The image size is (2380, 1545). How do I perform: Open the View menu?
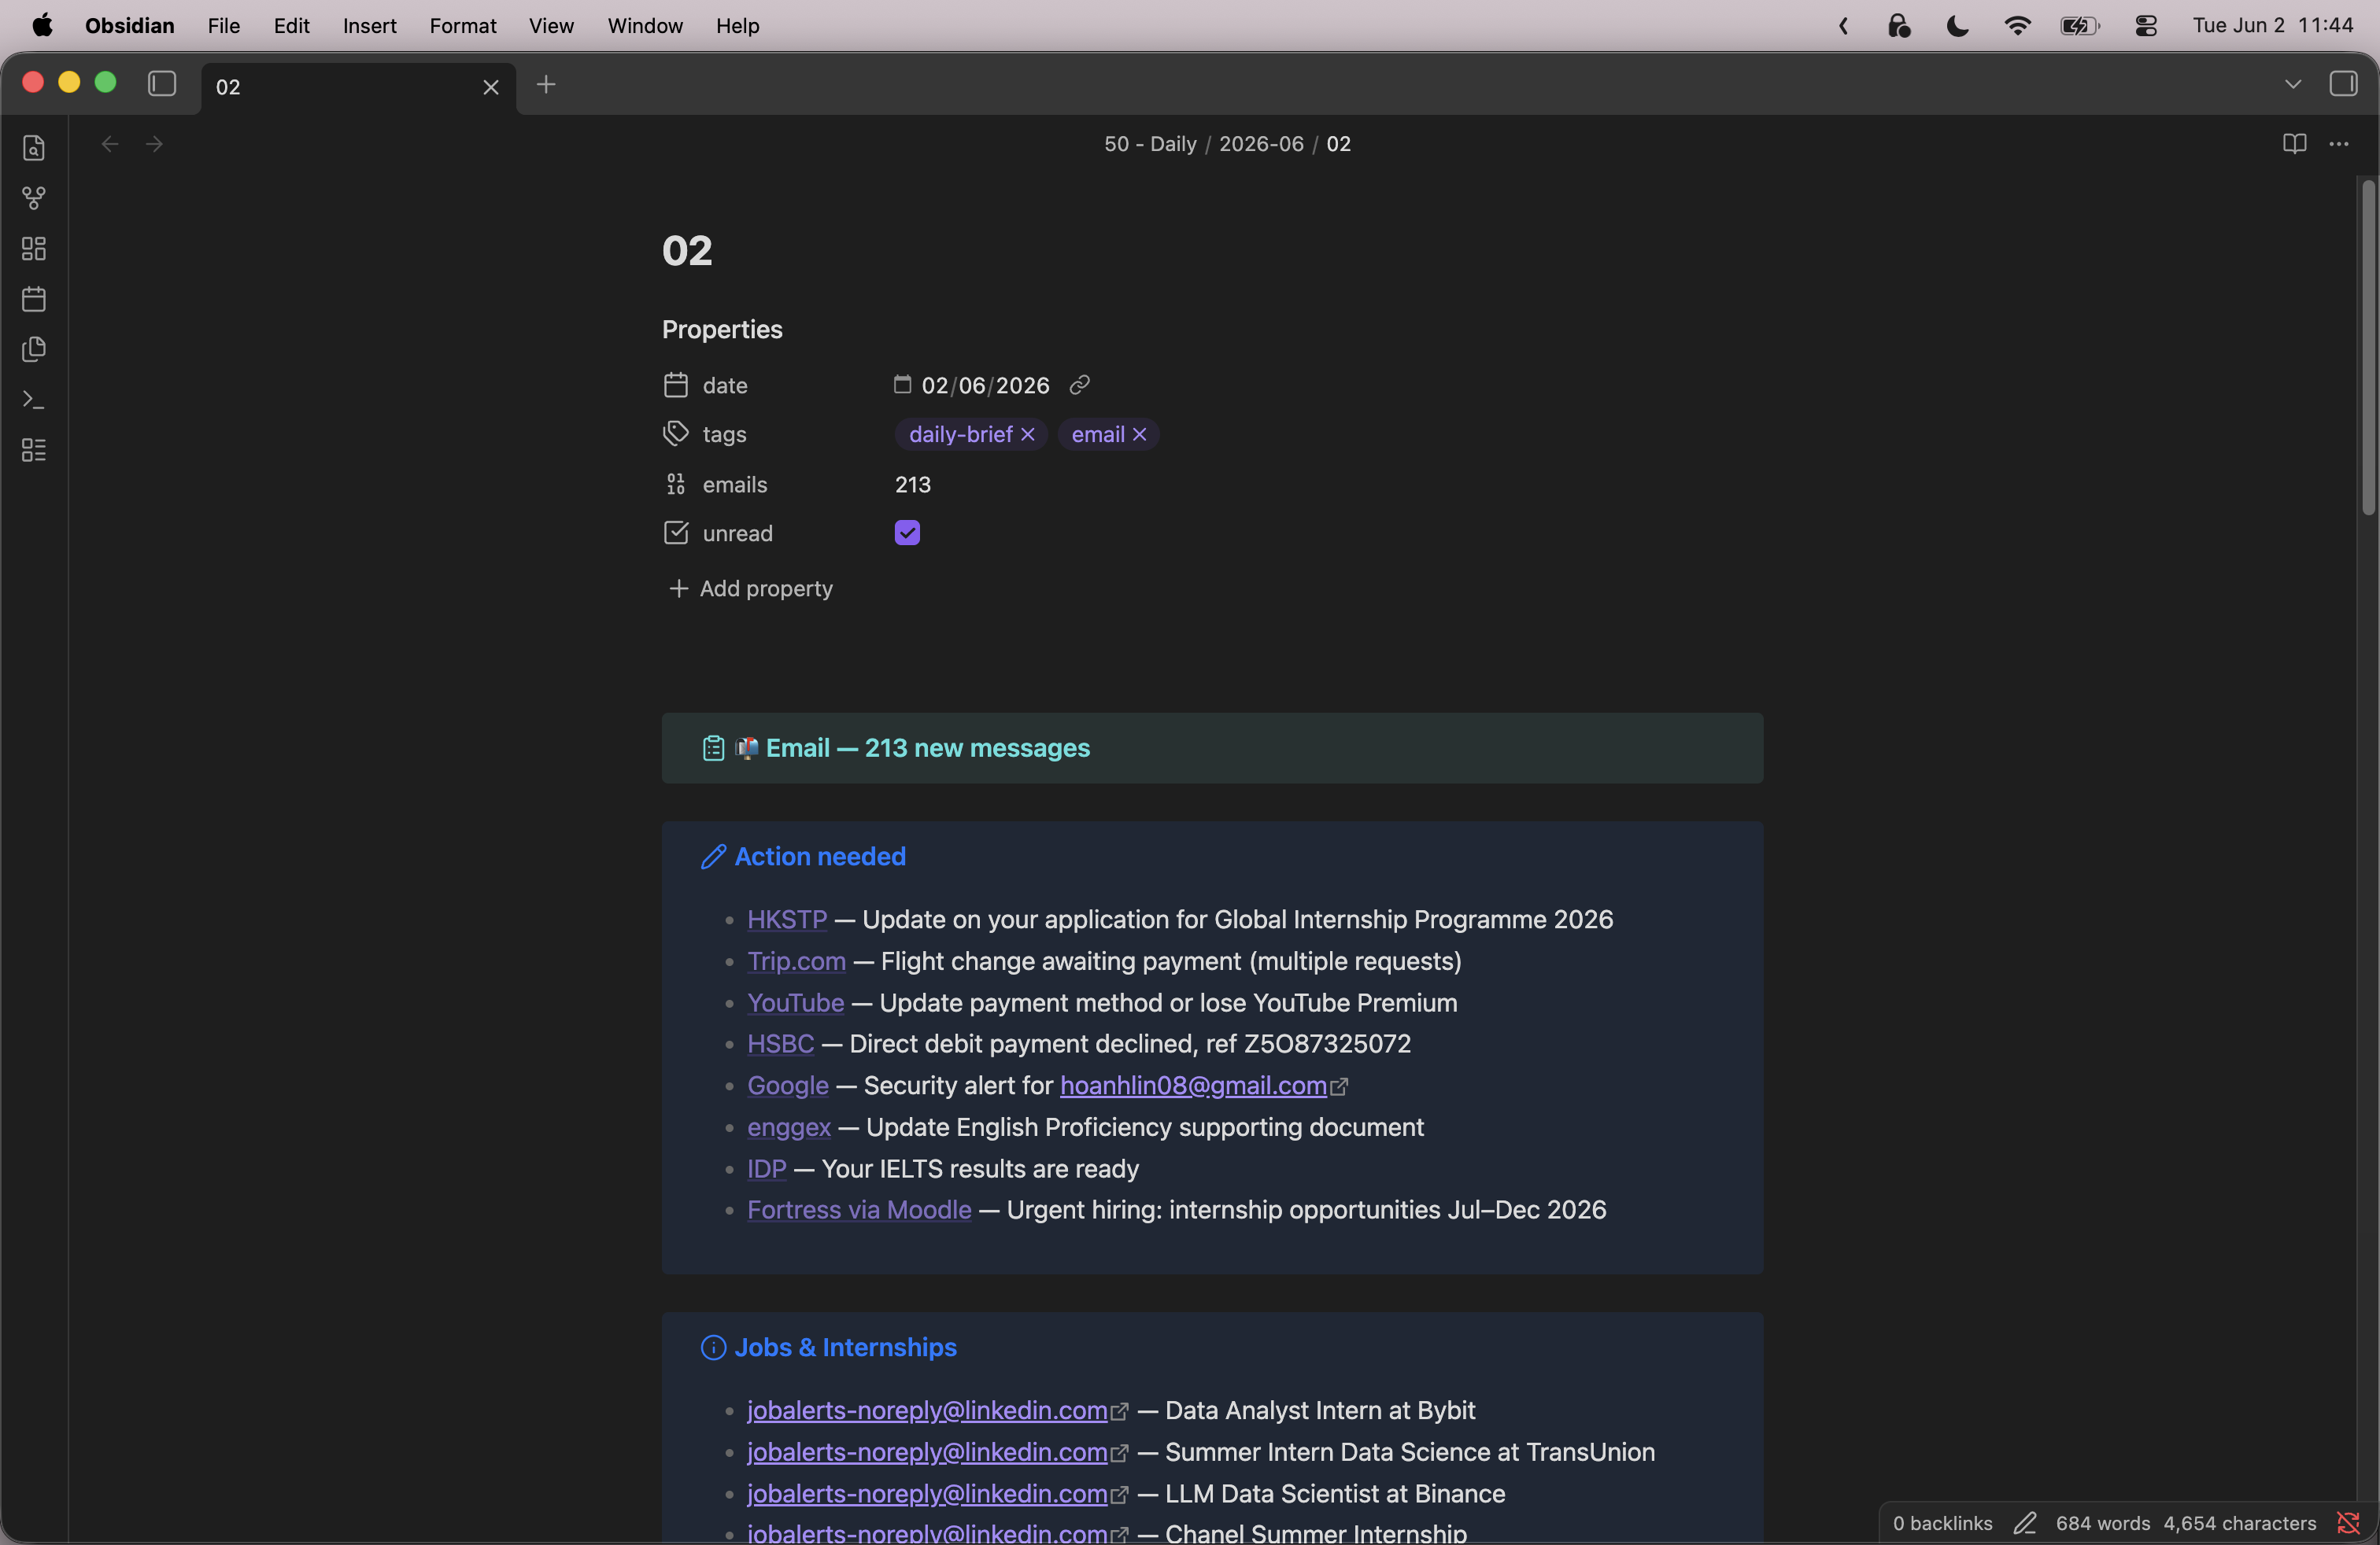click(551, 26)
